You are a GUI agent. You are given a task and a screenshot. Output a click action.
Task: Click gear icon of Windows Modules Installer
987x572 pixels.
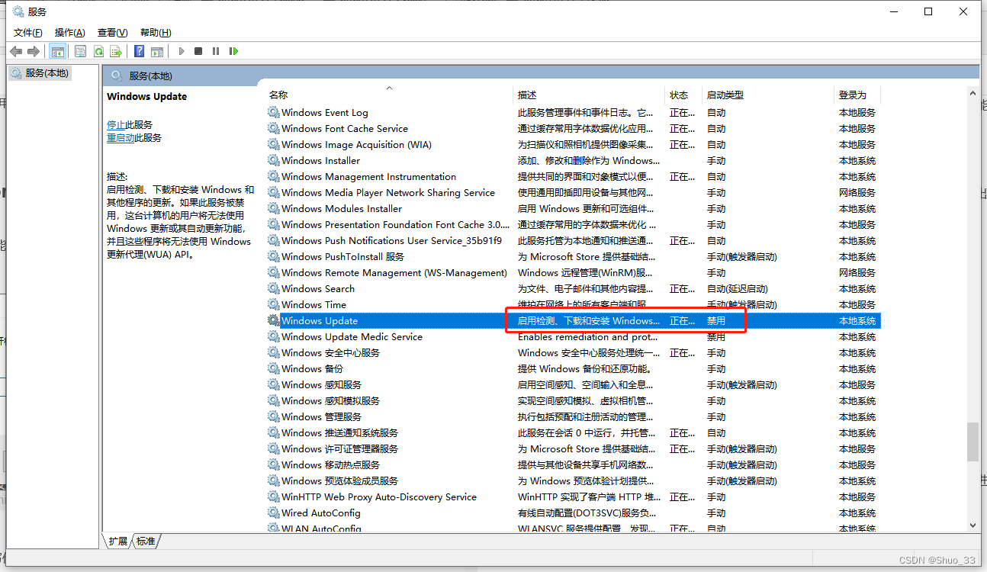point(274,208)
